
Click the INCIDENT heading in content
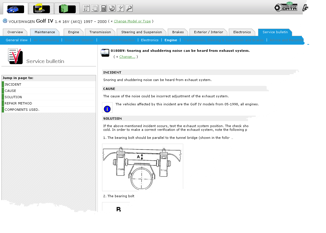tap(112, 72)
